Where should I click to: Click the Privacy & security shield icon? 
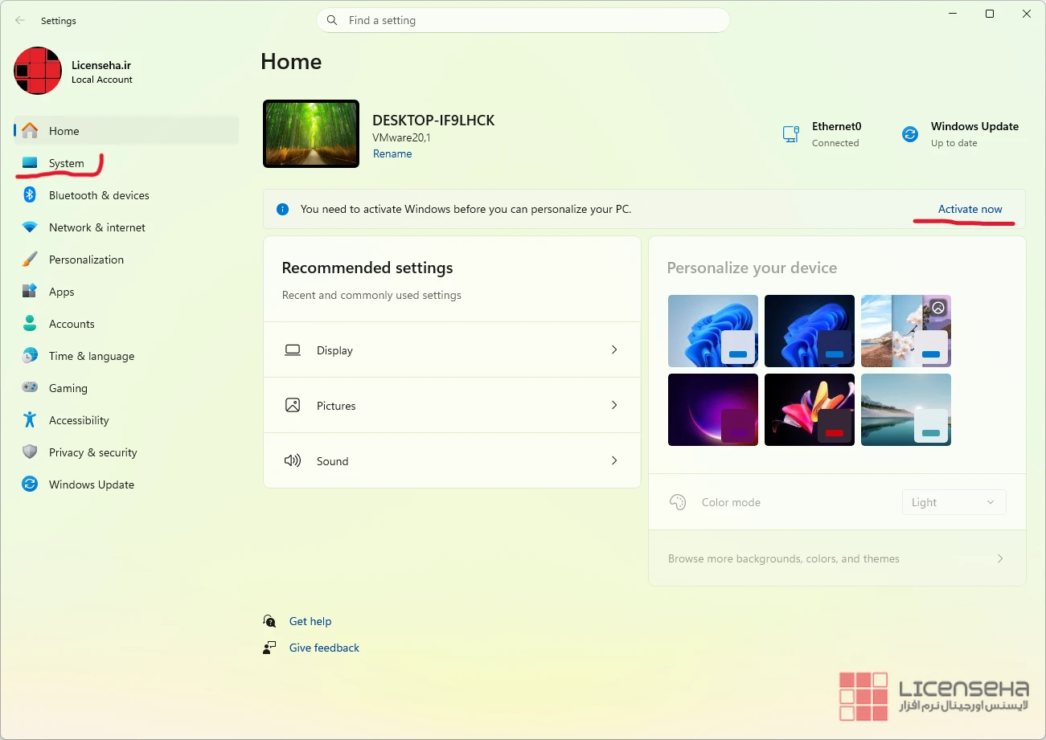click(30, 452)
